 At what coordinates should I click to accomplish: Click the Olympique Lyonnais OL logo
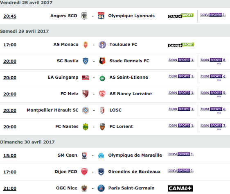(101, 16)
